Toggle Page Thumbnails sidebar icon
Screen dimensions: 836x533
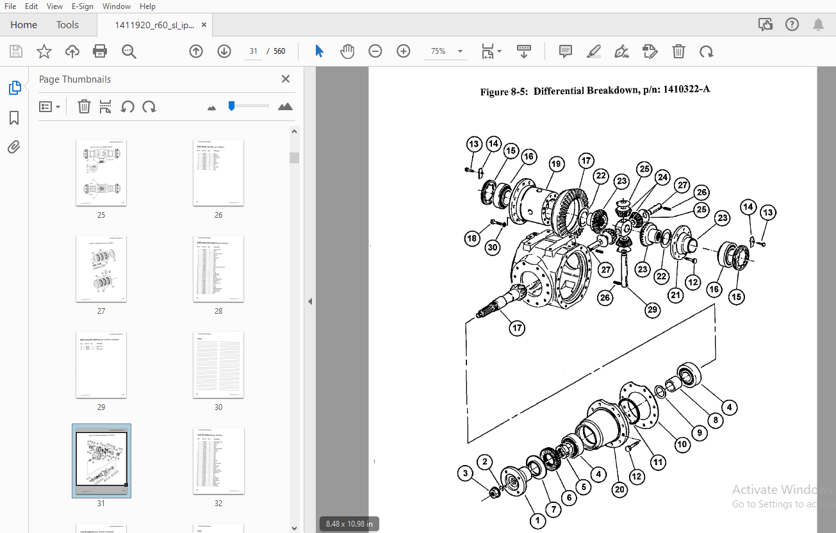coord(14,88)
